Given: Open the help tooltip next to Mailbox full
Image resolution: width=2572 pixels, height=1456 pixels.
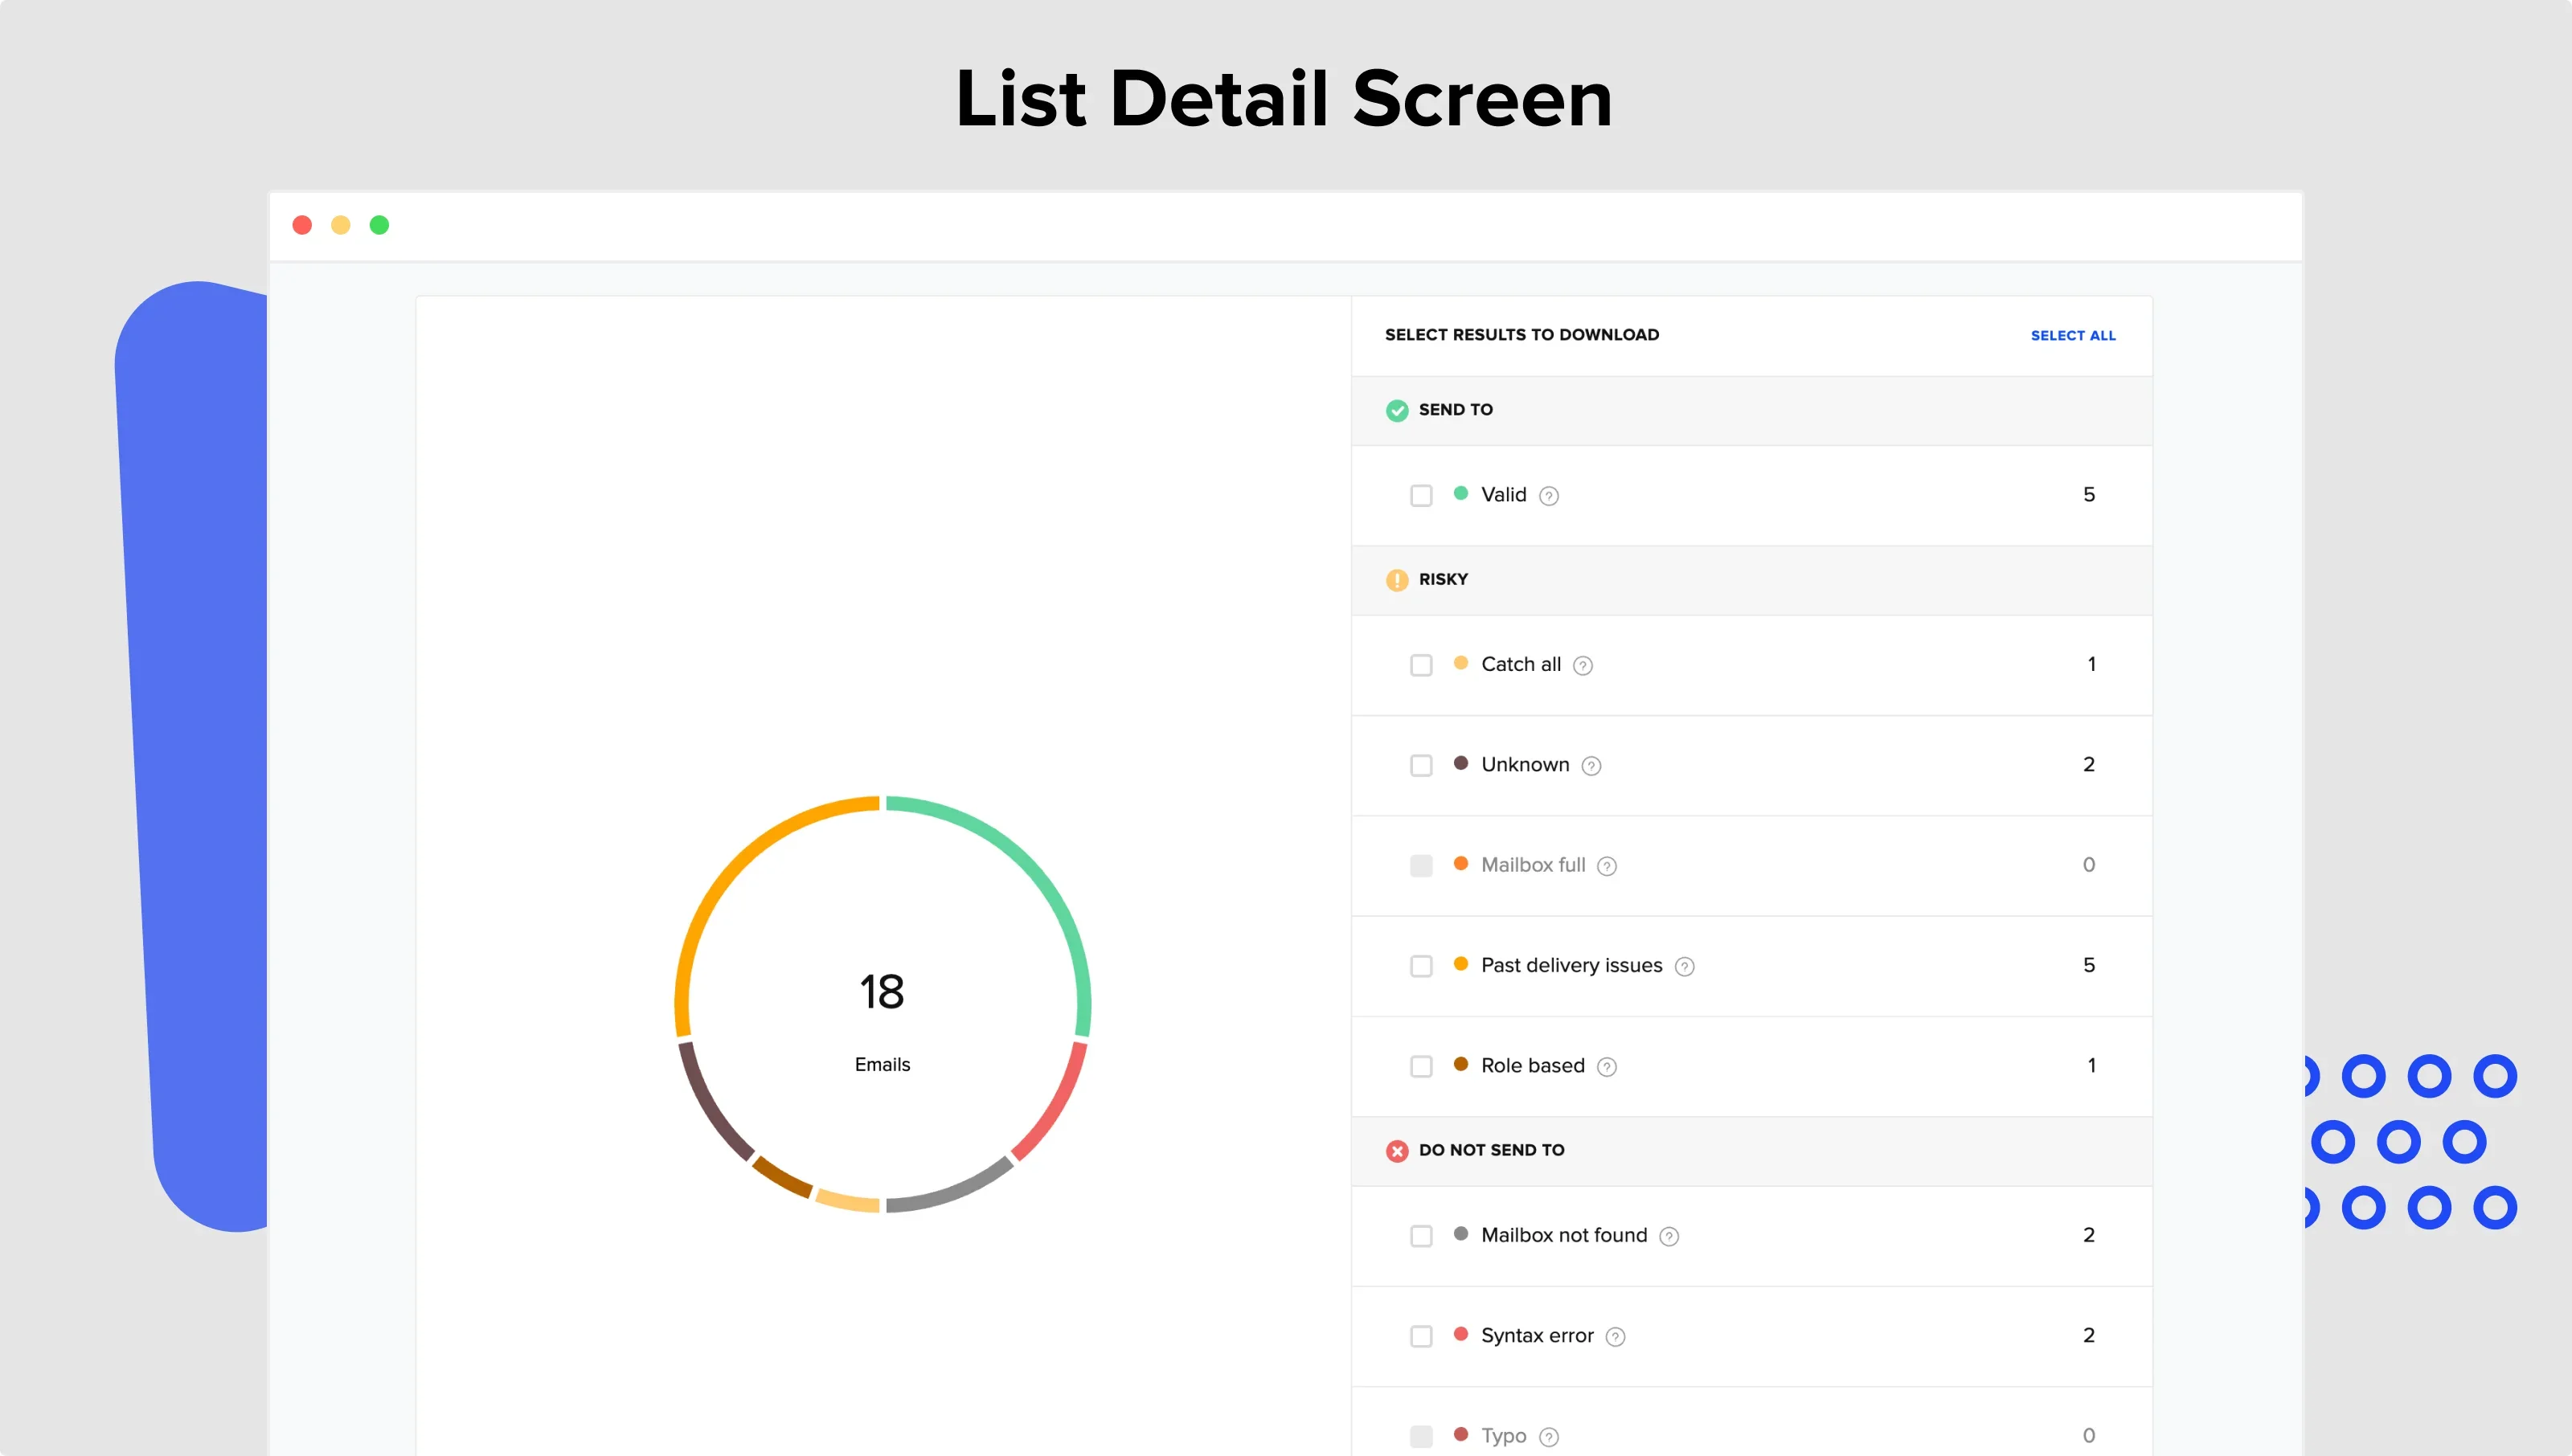Looking at the screenshot, I should [1607, 865].
